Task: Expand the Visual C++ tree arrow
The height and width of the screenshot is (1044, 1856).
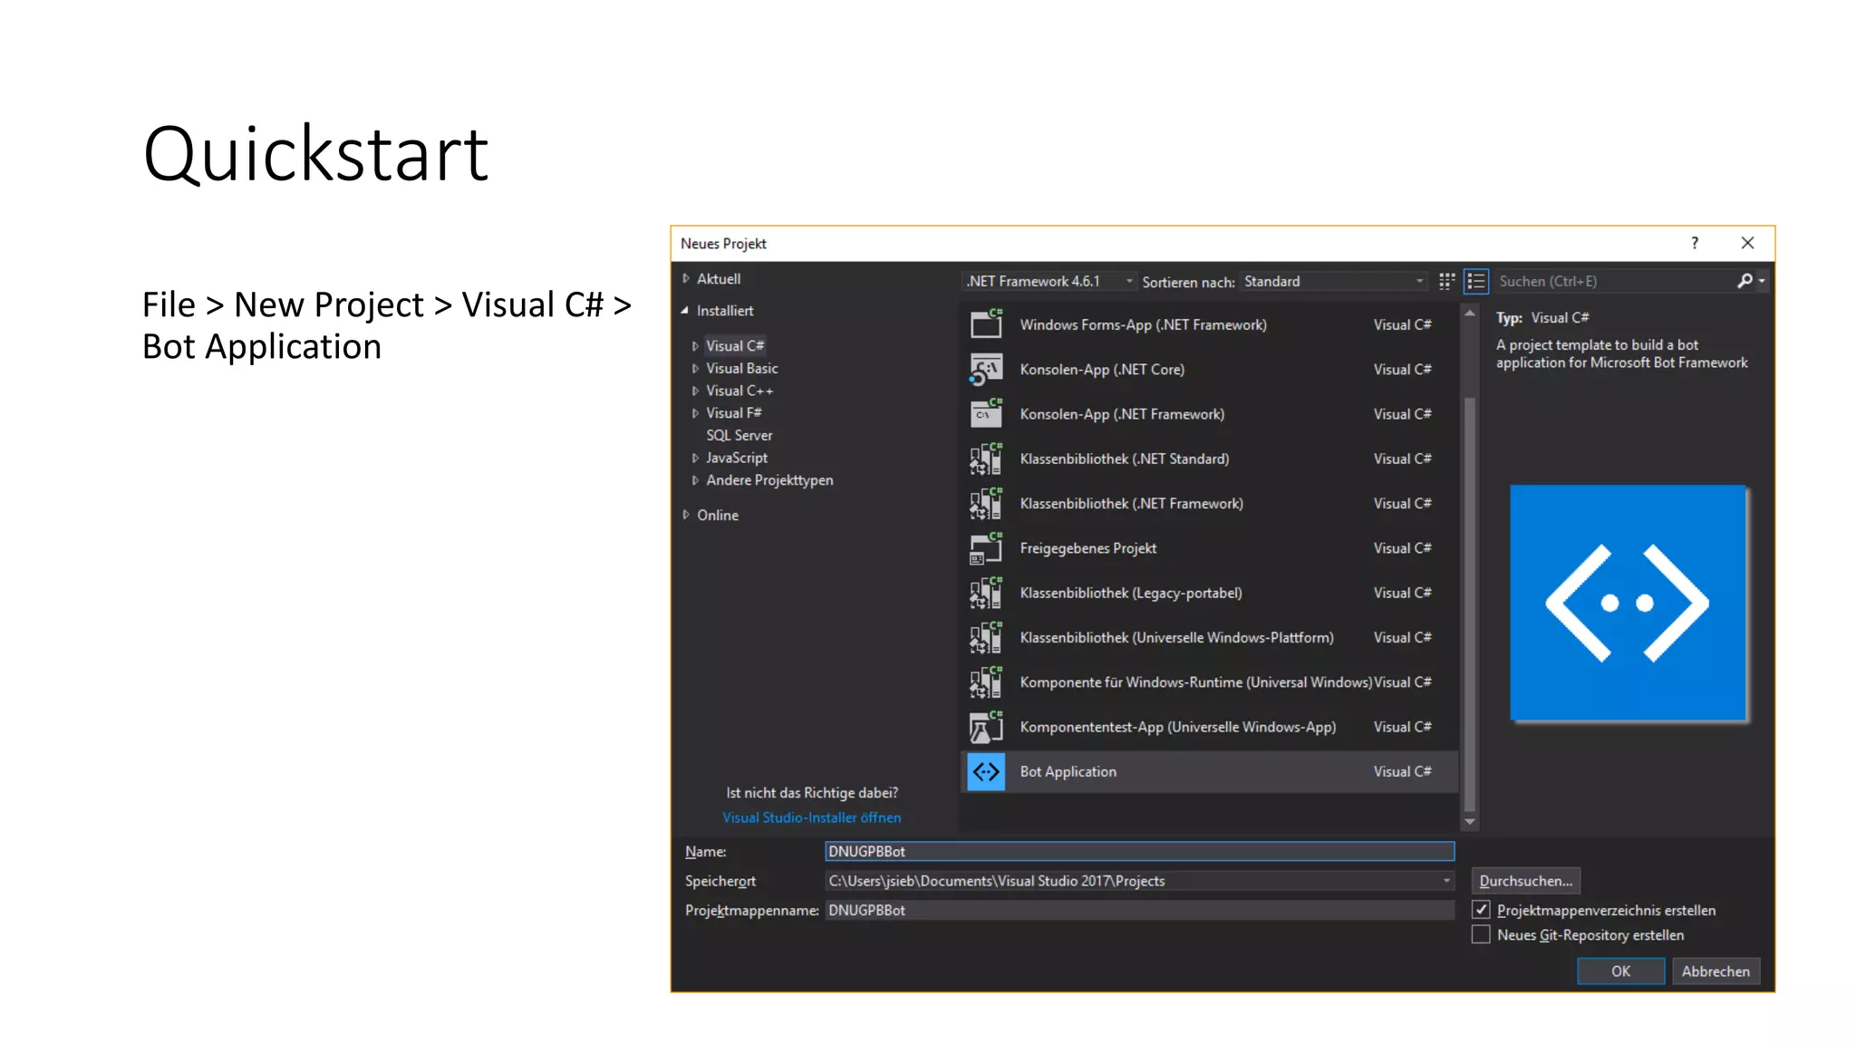Action: click(x=695, y=391)
